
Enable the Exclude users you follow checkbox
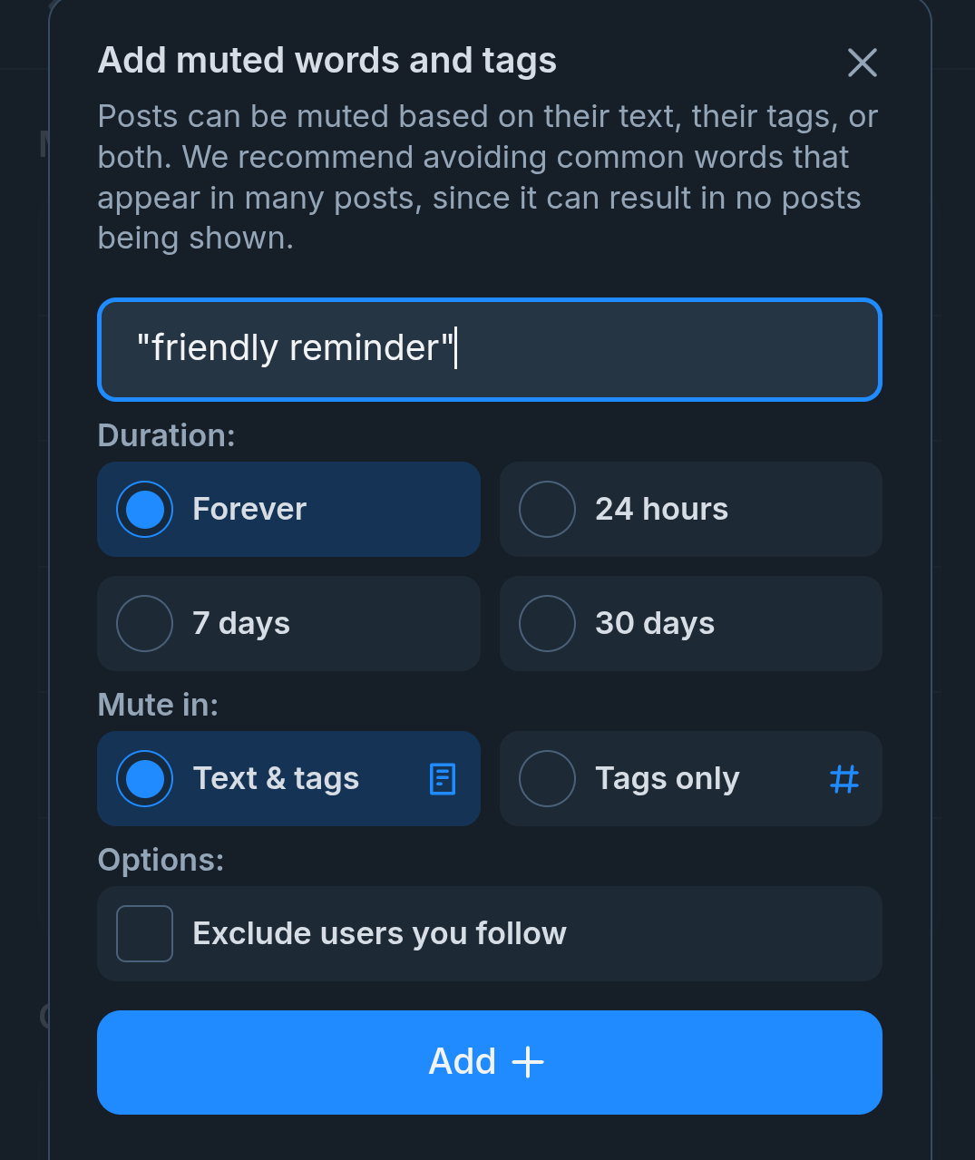click(x=145, y=933)
